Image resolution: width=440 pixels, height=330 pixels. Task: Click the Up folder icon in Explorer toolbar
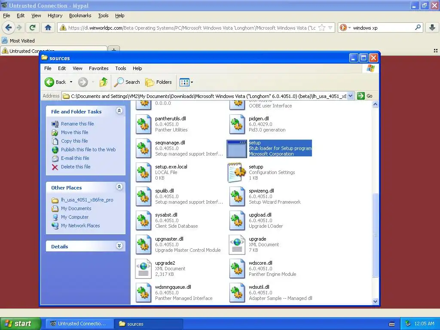[x=103, y=82]
